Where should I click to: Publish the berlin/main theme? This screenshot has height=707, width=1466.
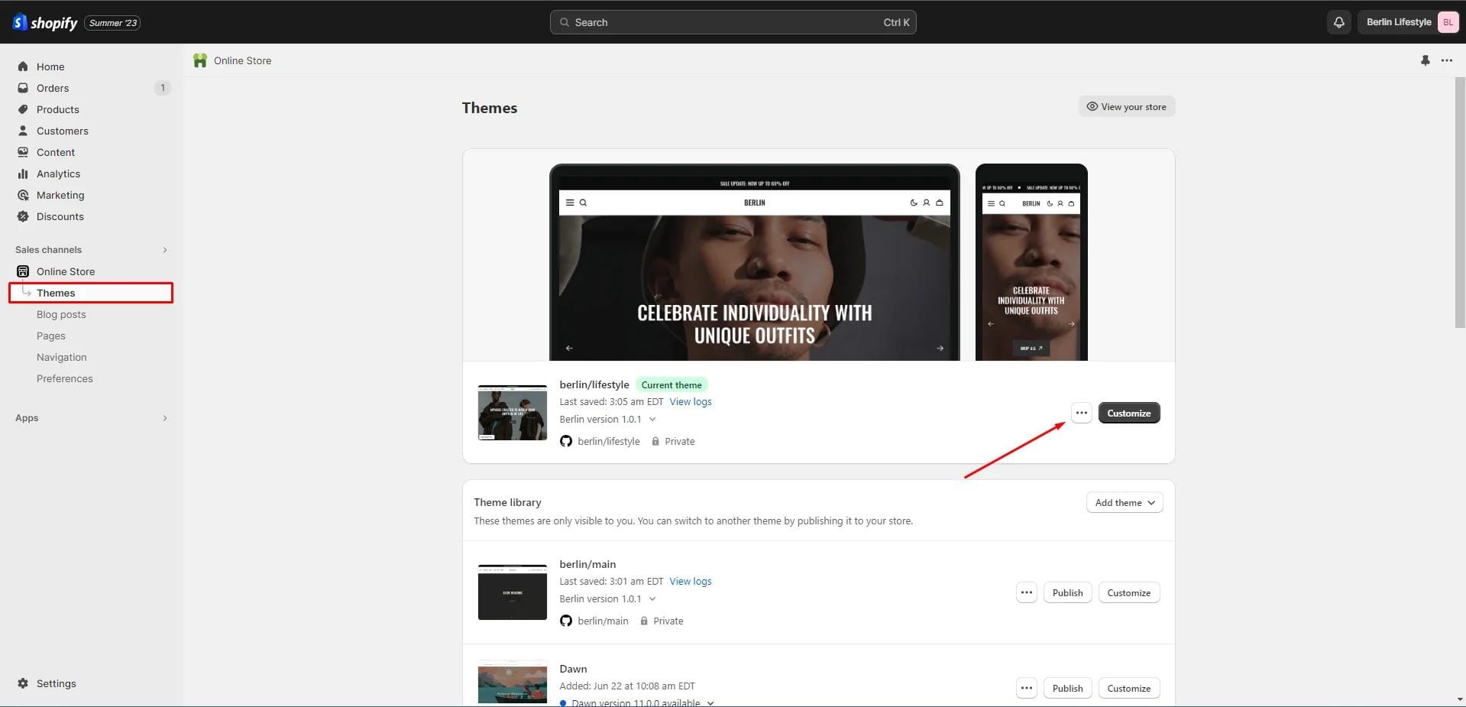pyautogui.click(x=1067, y=592)
